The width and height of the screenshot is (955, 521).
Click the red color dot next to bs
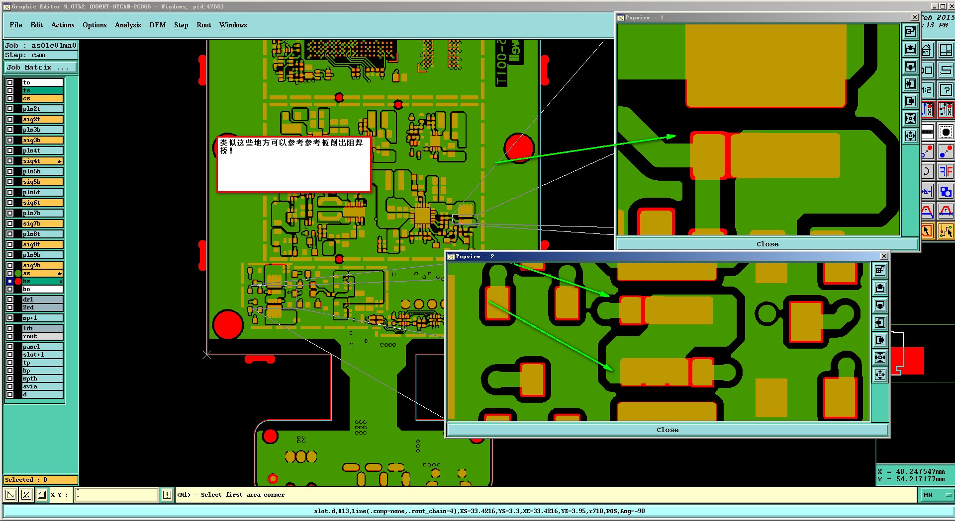pyautogui.click(x=18, y=281)
